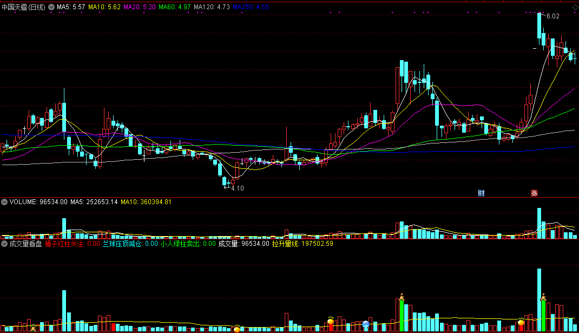The image size is (579, 333).
Task: Click the blue ball 压顶减仓 marker
Action: 366,324
